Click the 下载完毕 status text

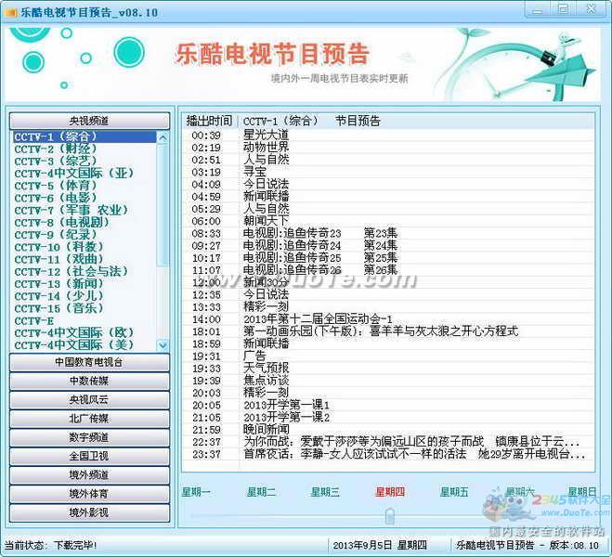pos(75,545)
